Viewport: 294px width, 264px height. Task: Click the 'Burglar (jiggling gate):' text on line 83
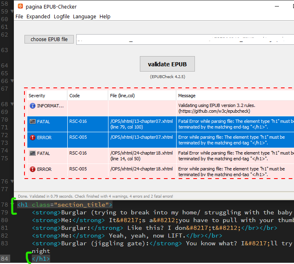(105, 243)
